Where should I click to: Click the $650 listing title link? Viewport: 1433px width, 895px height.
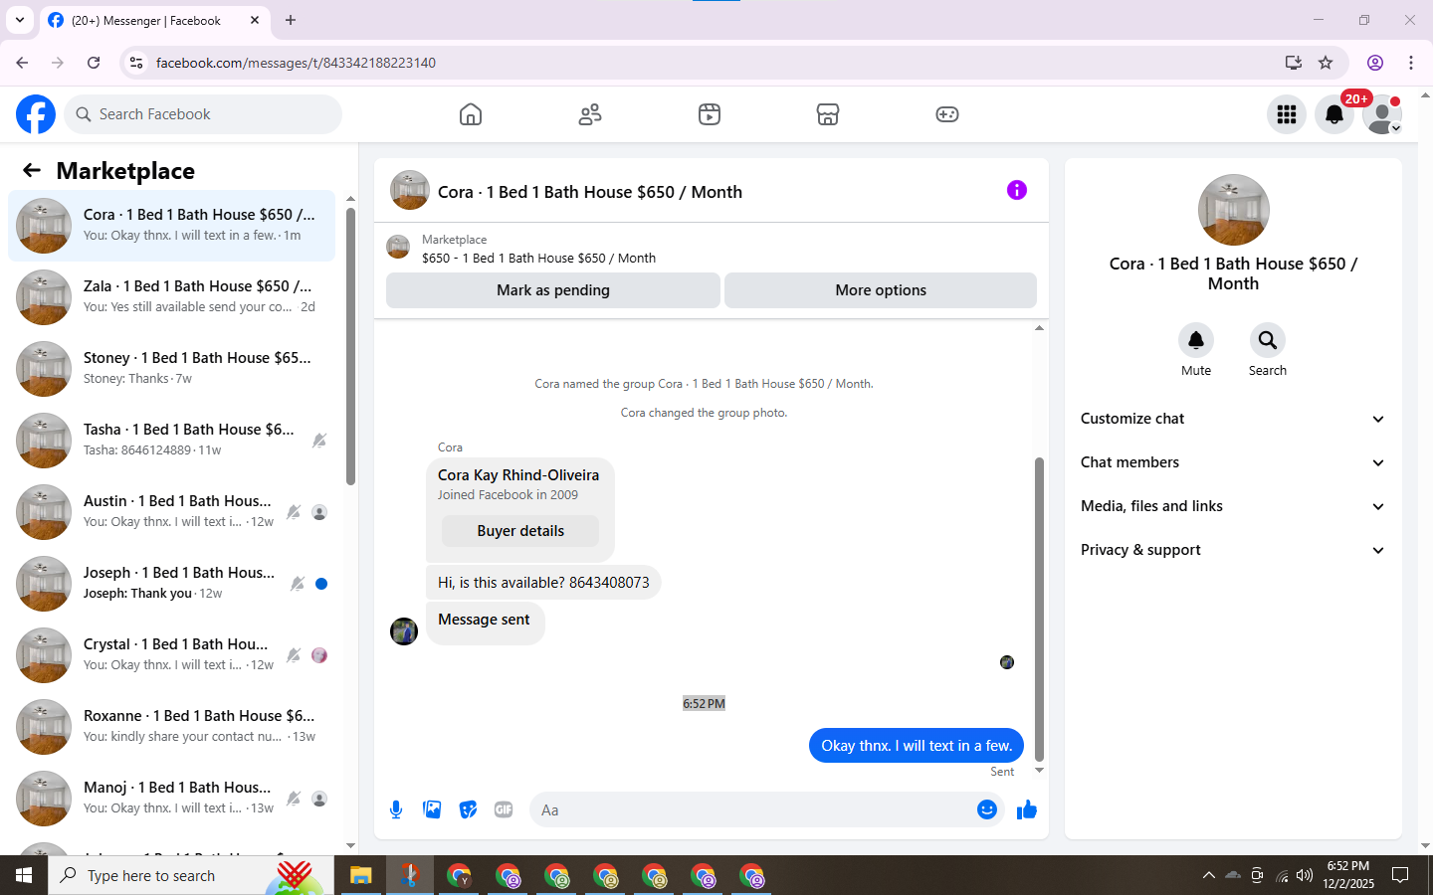pos(538,258)
